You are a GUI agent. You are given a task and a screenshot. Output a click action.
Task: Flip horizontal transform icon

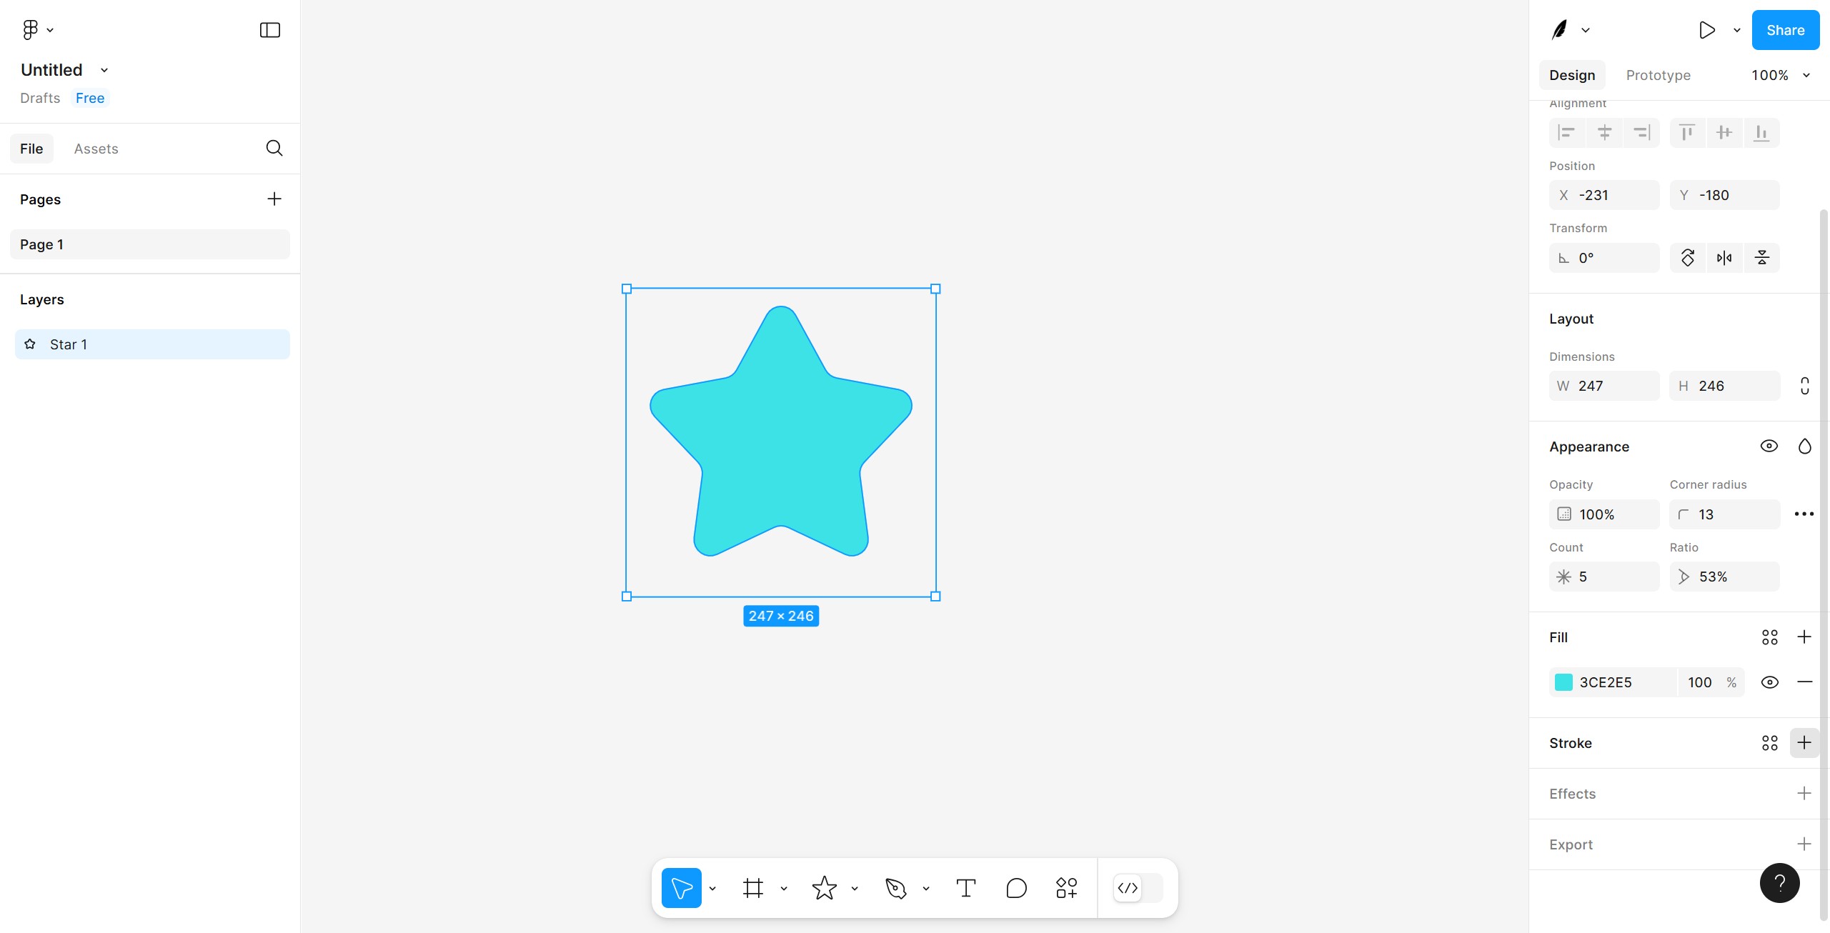click(x=1724, y=258)
